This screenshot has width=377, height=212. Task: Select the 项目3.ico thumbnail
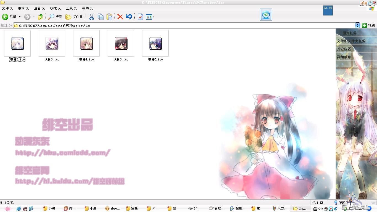pos(52,43)
